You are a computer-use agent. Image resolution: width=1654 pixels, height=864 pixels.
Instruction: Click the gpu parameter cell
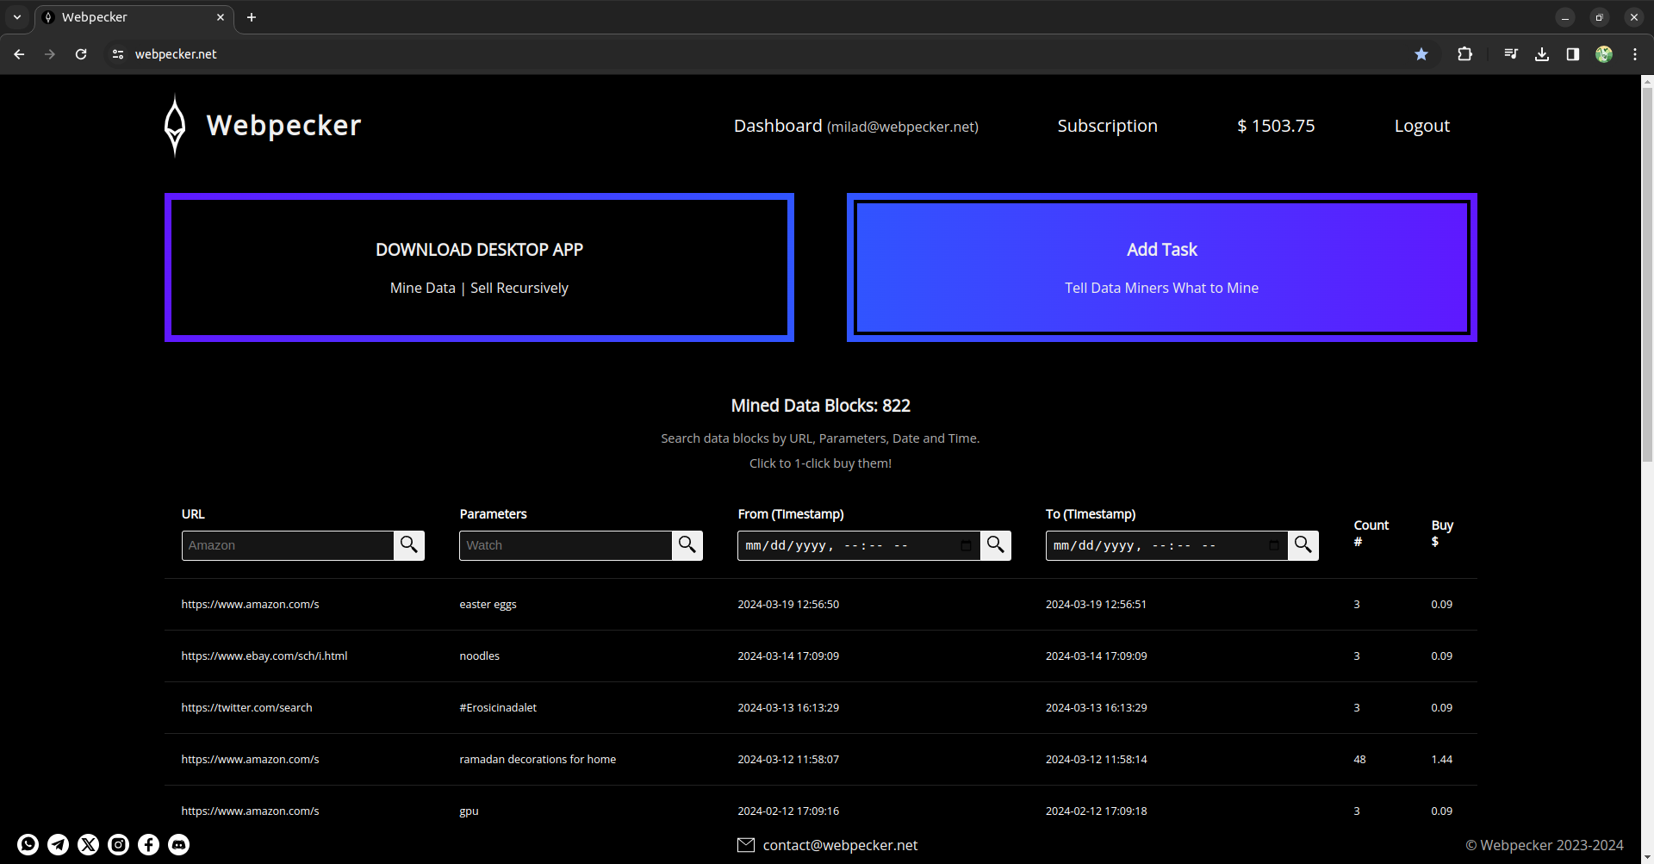click(469, 811)
